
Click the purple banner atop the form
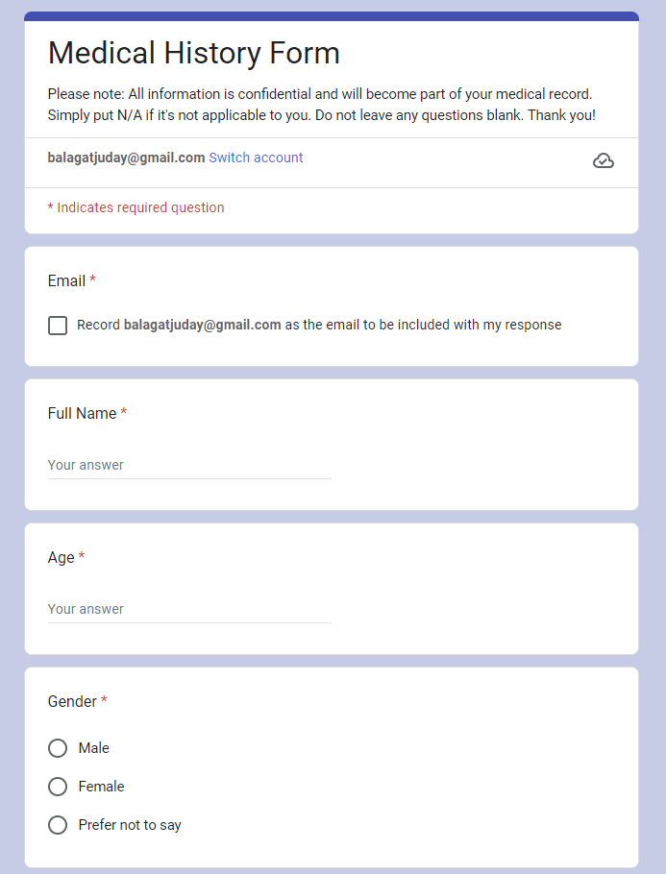coord(332,16)
